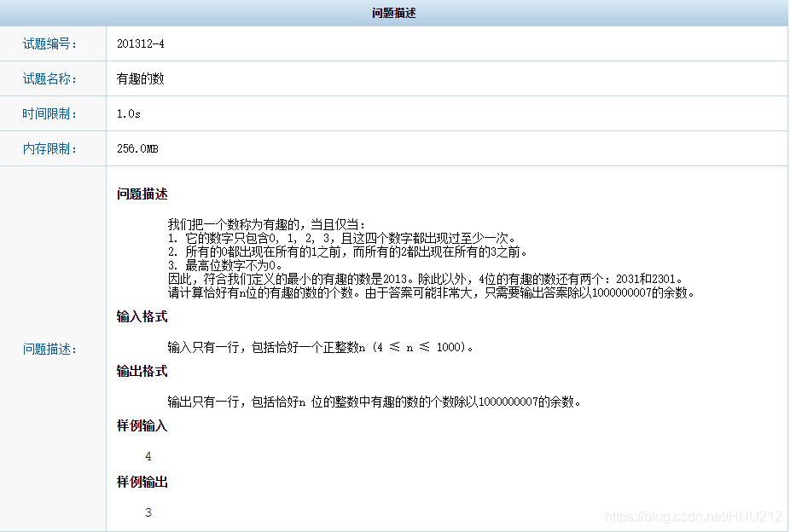Screen dimensions: 790x532
Task: Select the sample input value 4
Action: click(148, 456)
